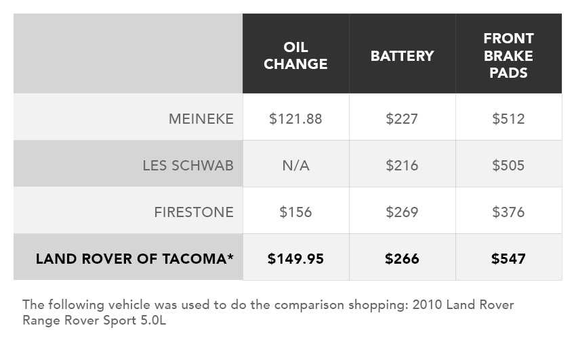Select Meineke battery price $227

pyautogui.click(x=402, y=119)
